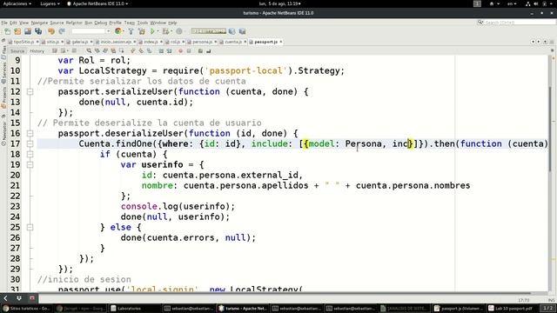Click the Debug Project toolbar icon
The width and height of the screenshot is (557, 313).
click(165, 31)
